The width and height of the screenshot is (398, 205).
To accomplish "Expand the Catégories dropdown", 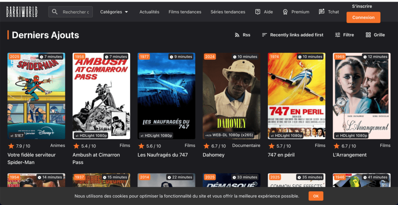I will coord(114,12).
